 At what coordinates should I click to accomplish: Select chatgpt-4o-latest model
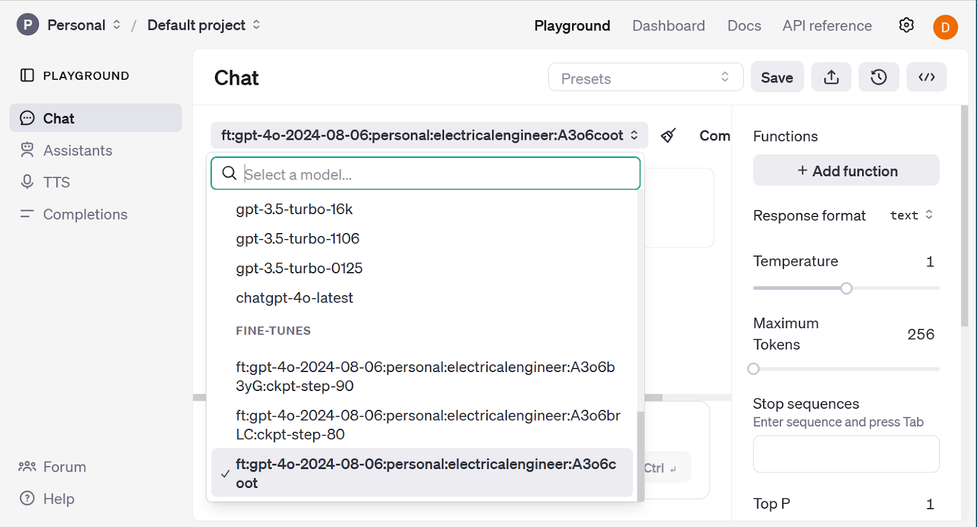coord(294,298)
